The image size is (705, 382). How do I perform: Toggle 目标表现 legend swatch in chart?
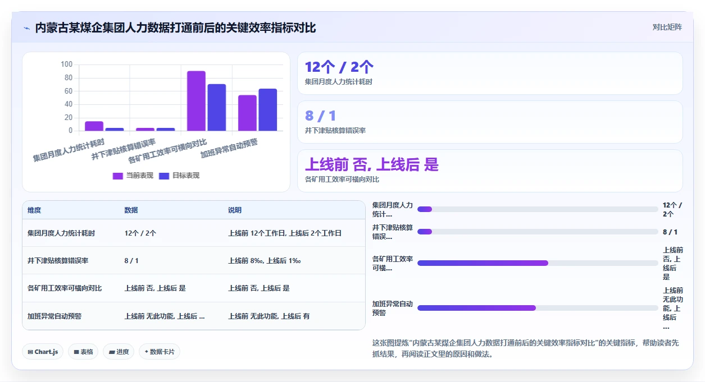pos(164,176)
